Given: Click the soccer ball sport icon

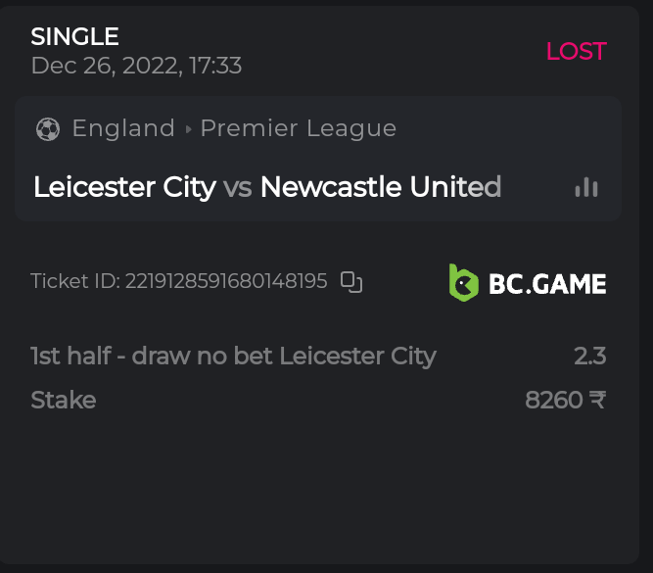Looking at the screenshot, I should [x=47, y=128].
